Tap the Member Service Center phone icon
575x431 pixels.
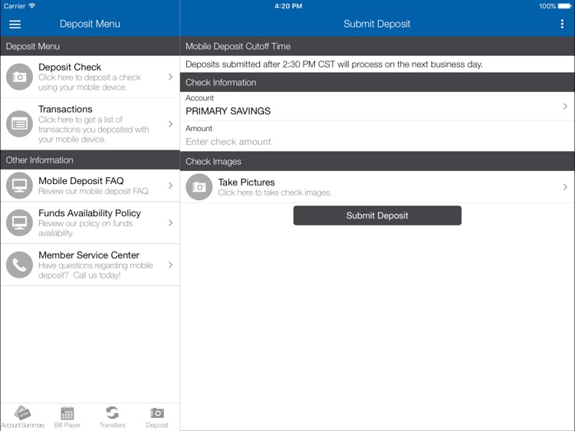pyautogui.click(x=19, y=265)
